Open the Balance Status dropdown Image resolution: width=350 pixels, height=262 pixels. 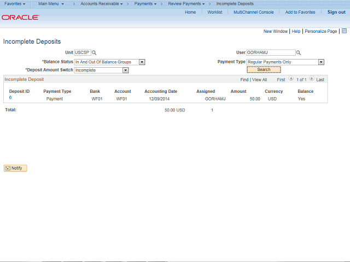tap(109, 62)
